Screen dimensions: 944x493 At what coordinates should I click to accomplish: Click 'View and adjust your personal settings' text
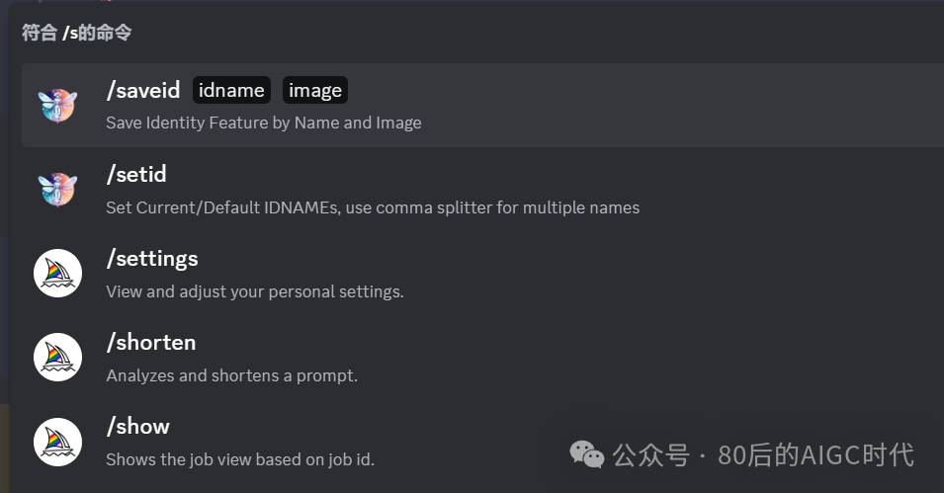(x=255, y=292)
